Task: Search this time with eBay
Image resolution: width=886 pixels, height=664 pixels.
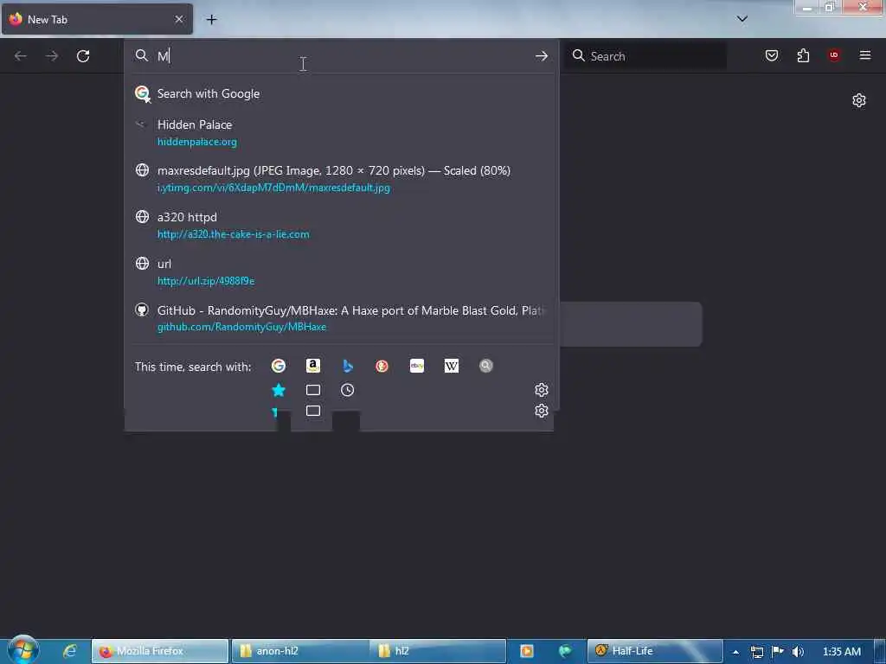Action: [x=417, y=366]
